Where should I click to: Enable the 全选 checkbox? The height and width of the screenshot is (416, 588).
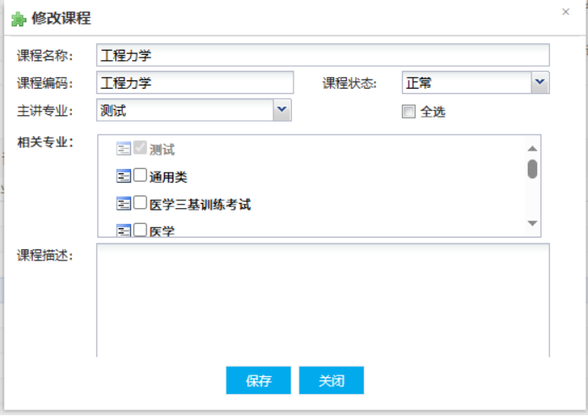pyautogui.click(x=409, y=111)
